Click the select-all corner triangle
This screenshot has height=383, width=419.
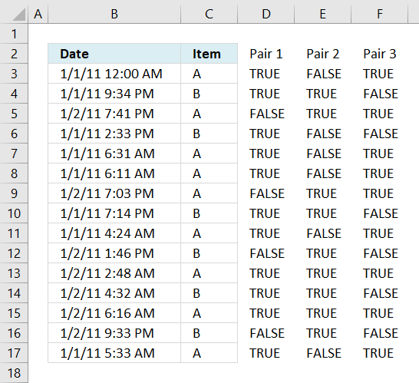(x=18, y=14)
